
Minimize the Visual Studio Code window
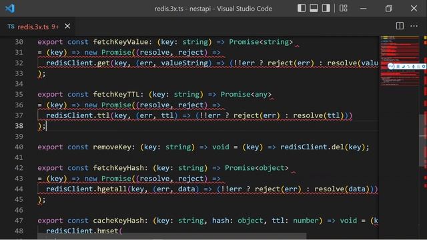click(363, 9)
